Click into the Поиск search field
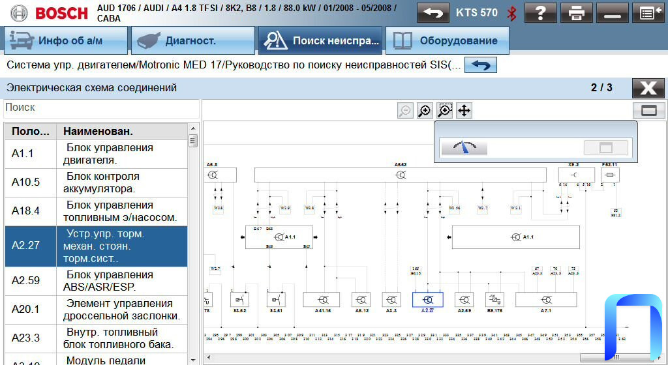 click(101, 108)
